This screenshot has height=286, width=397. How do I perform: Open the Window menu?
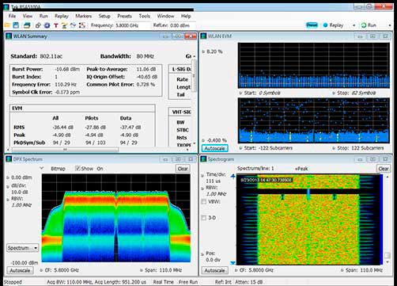coord(165,16)
